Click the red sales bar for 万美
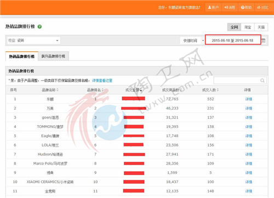Viewport: 274px width, 198px height. tap(134, 108)
